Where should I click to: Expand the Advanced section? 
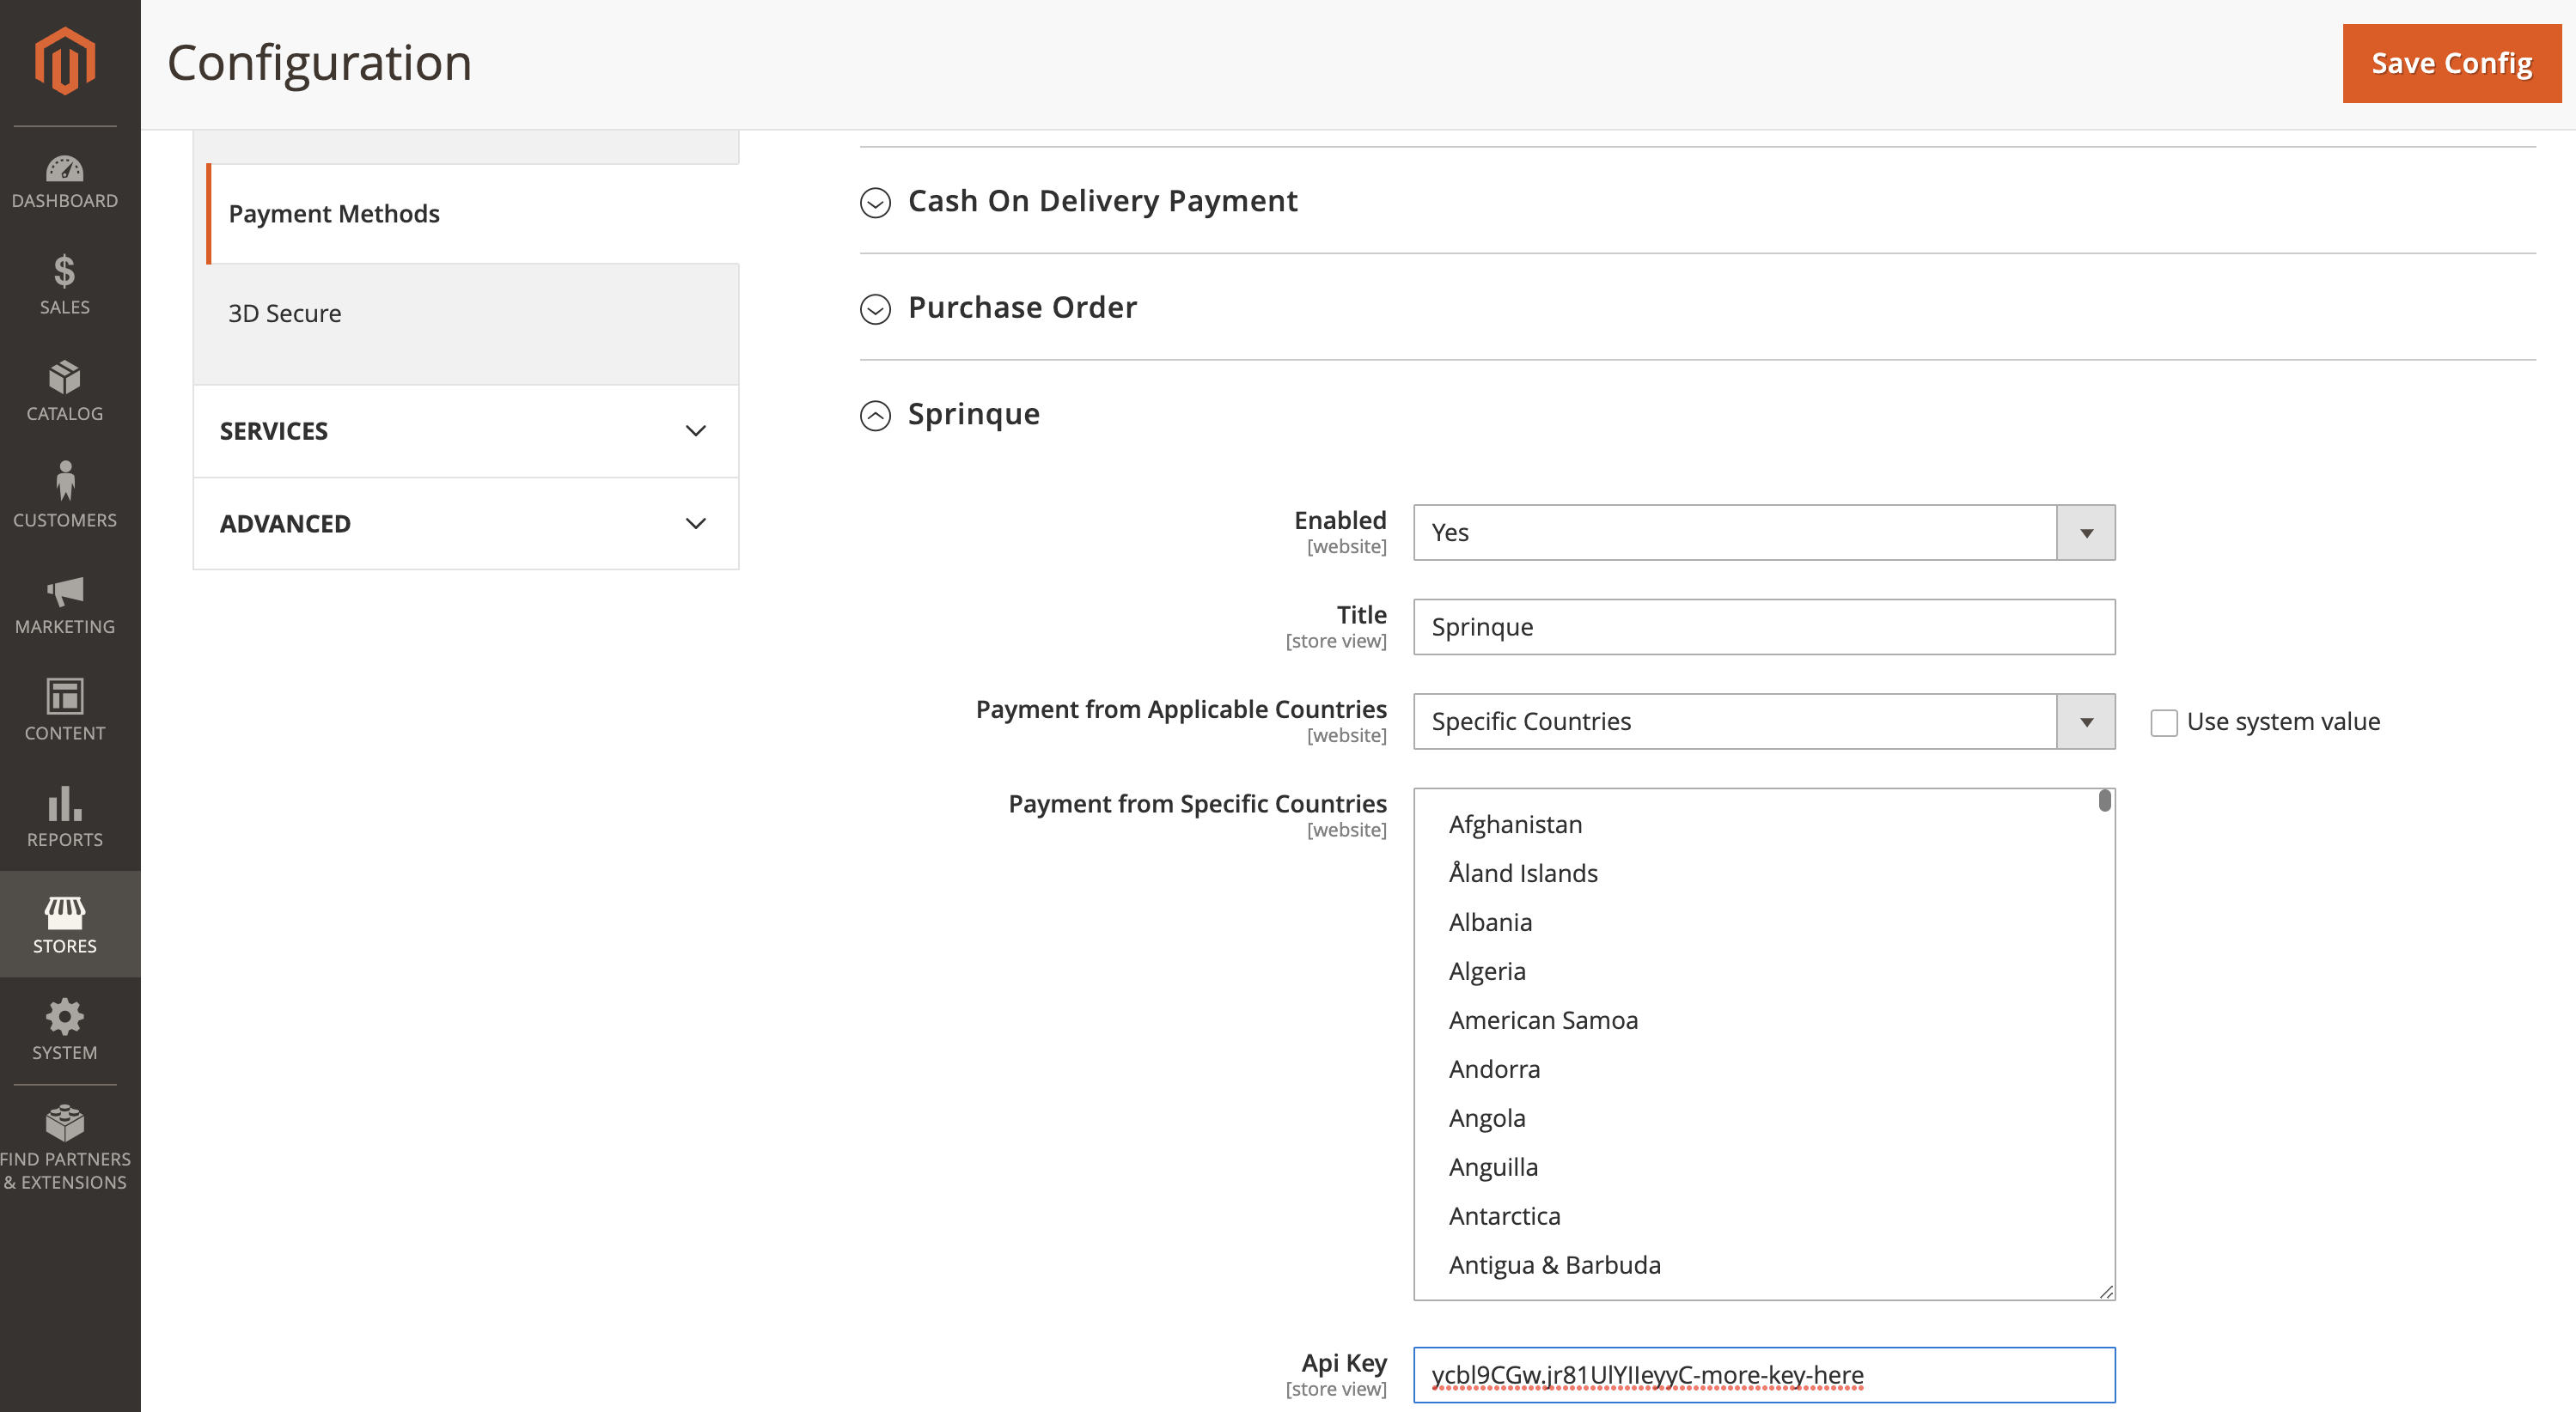click(x=465, y=524)
